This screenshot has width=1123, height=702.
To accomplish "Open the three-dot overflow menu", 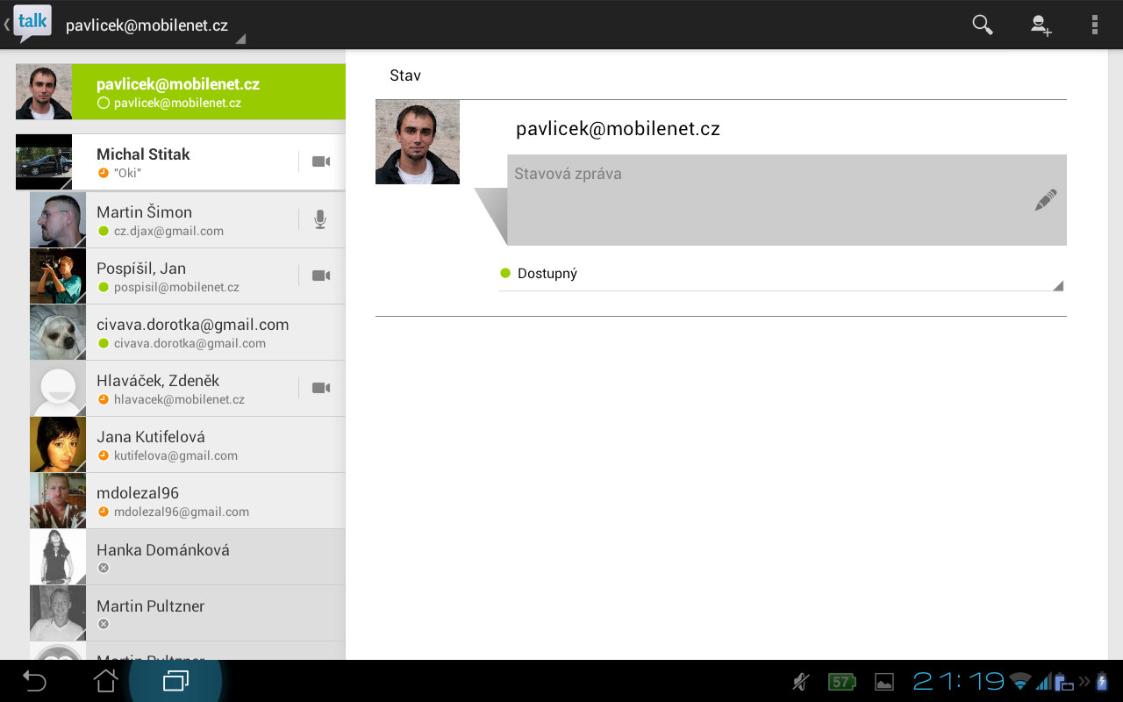I will click(1094, 25).
